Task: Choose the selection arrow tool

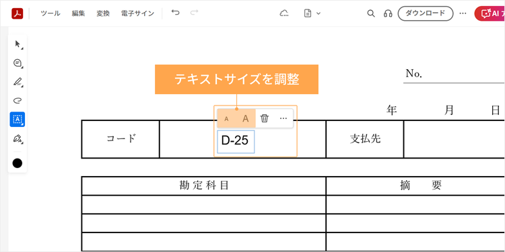Action: point(18,44)
